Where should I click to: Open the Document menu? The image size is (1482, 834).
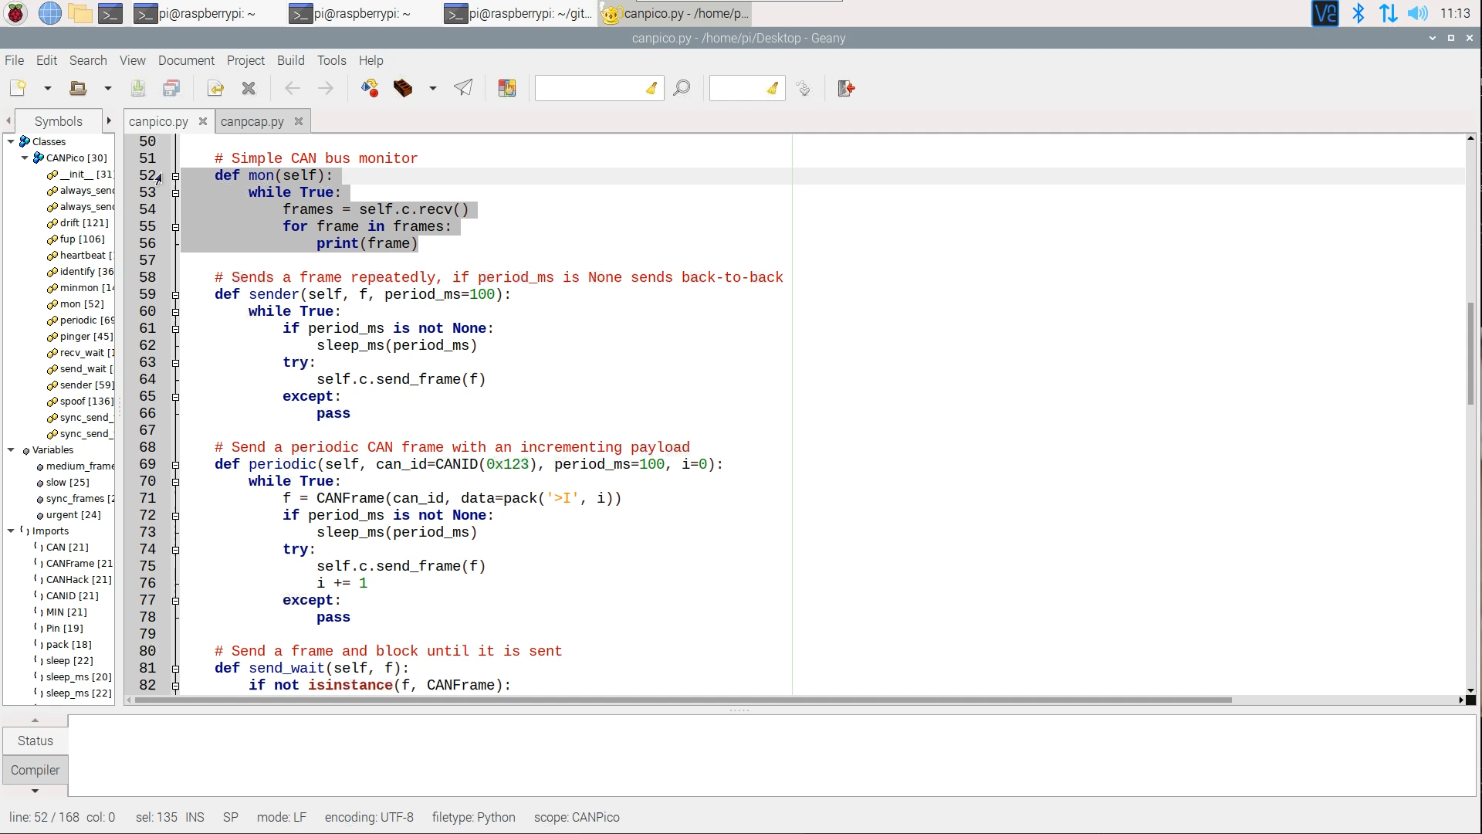tap(185, 60)
